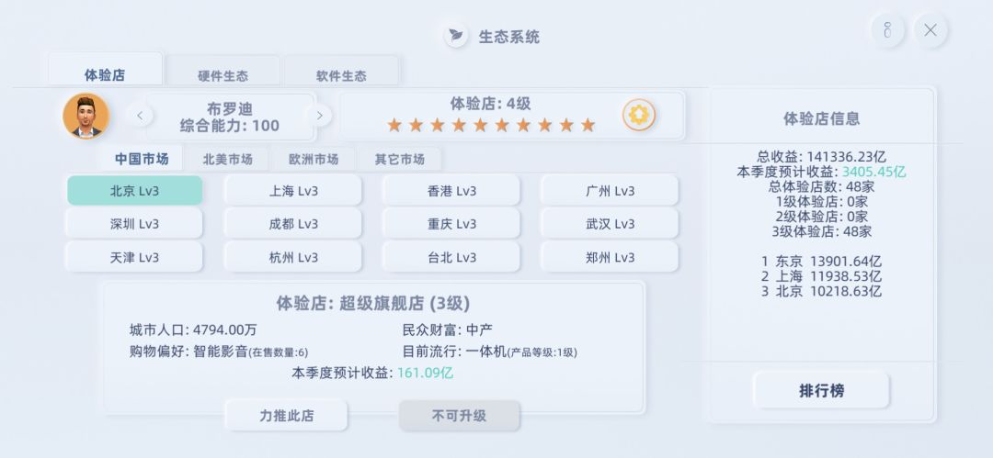The image size is (993, 458).
Task: Click the character avatar portrait
Action: click(86, 117)
